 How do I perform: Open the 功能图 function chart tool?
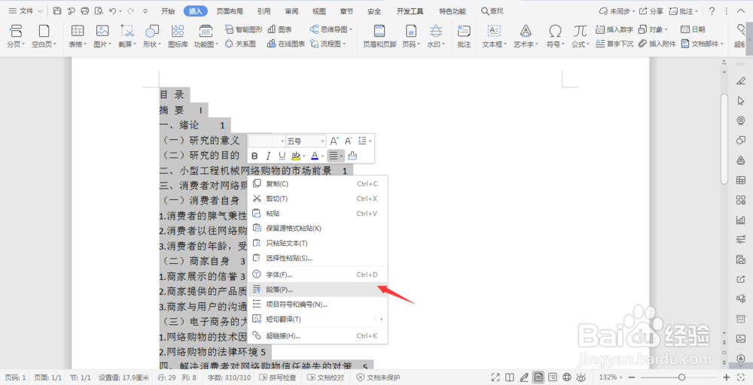coord(206,36)
